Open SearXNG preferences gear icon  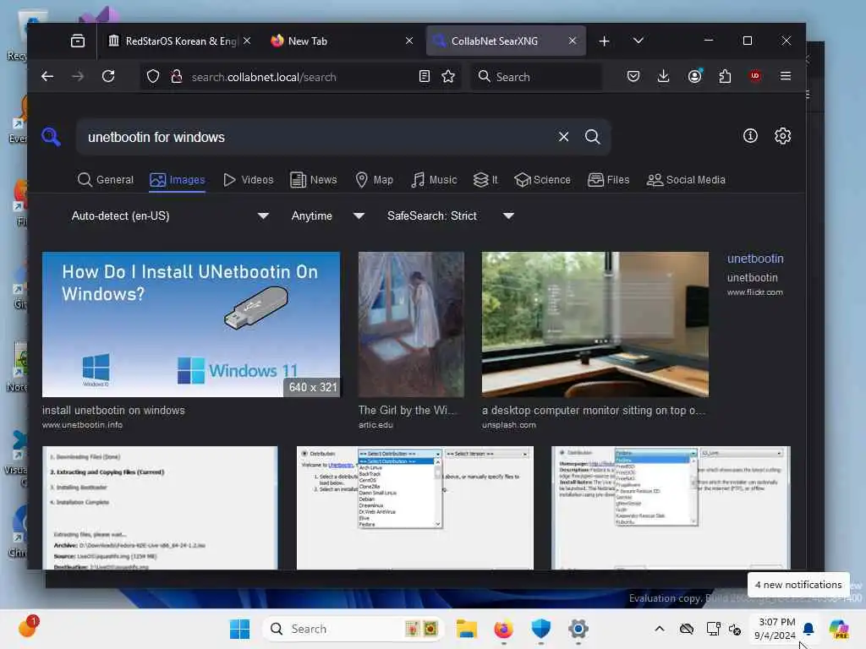(x=782, y=136)
